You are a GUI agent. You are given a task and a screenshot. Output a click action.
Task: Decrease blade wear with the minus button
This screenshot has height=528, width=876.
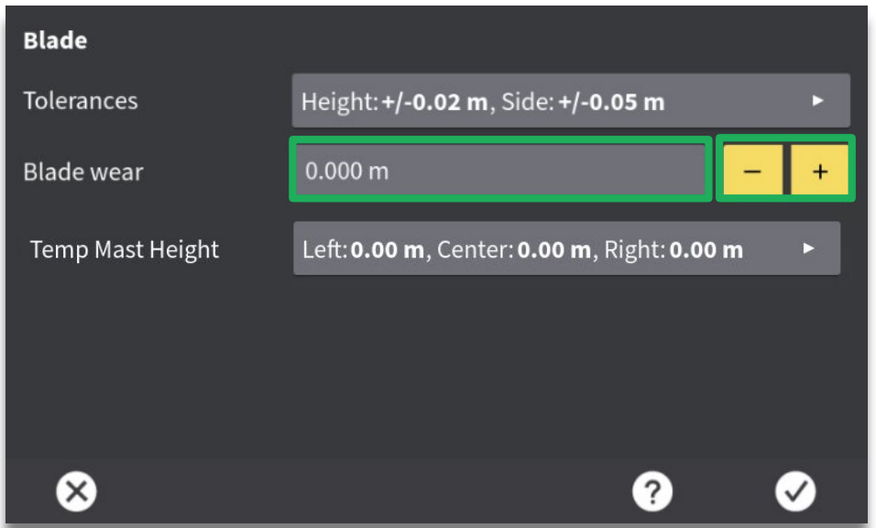tap(752, 171)
